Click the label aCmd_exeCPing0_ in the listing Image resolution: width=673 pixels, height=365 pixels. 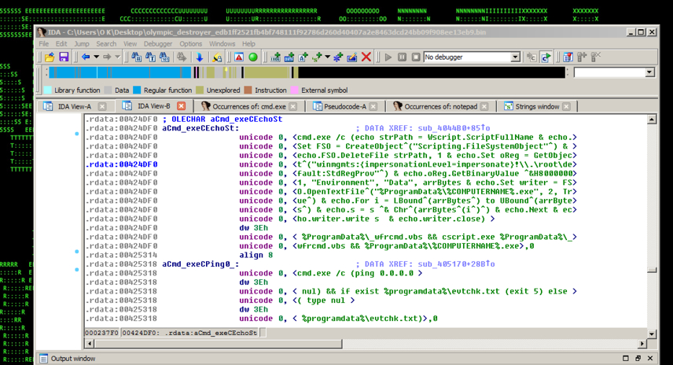click(x=200, y=264)
